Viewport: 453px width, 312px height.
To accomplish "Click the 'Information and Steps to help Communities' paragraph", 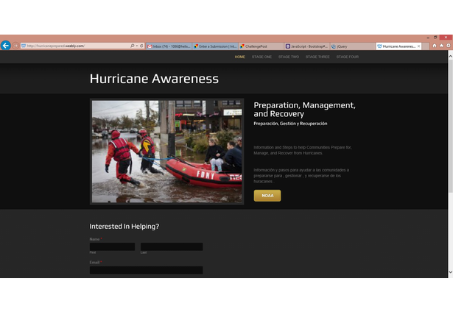I will click(x=303, y=150).
